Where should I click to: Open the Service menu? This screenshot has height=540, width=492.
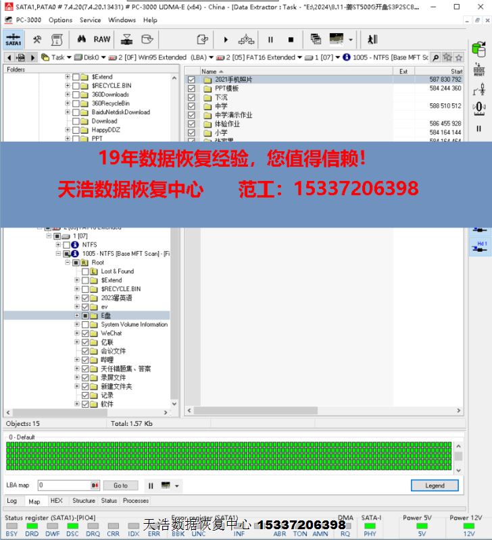click(x=90, y=20)
